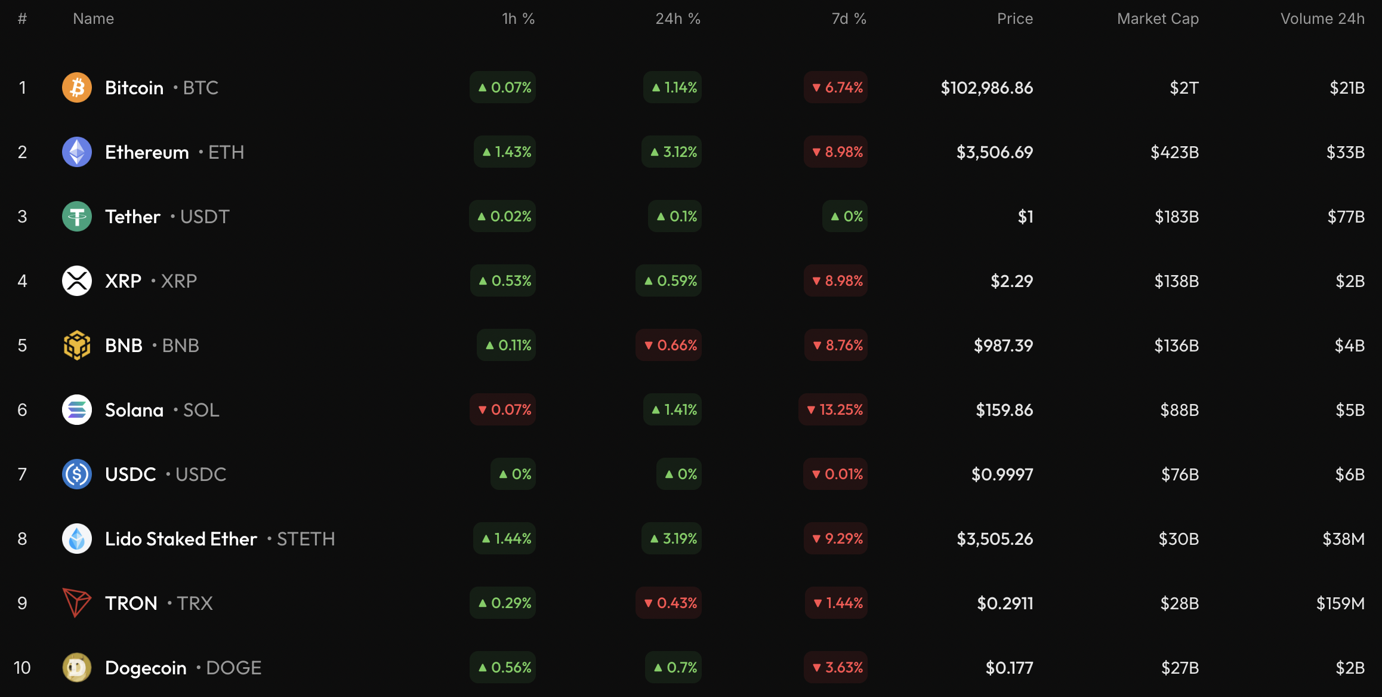Click the Bitcoin logo icon
The image size is (1382, 697).
77,88
